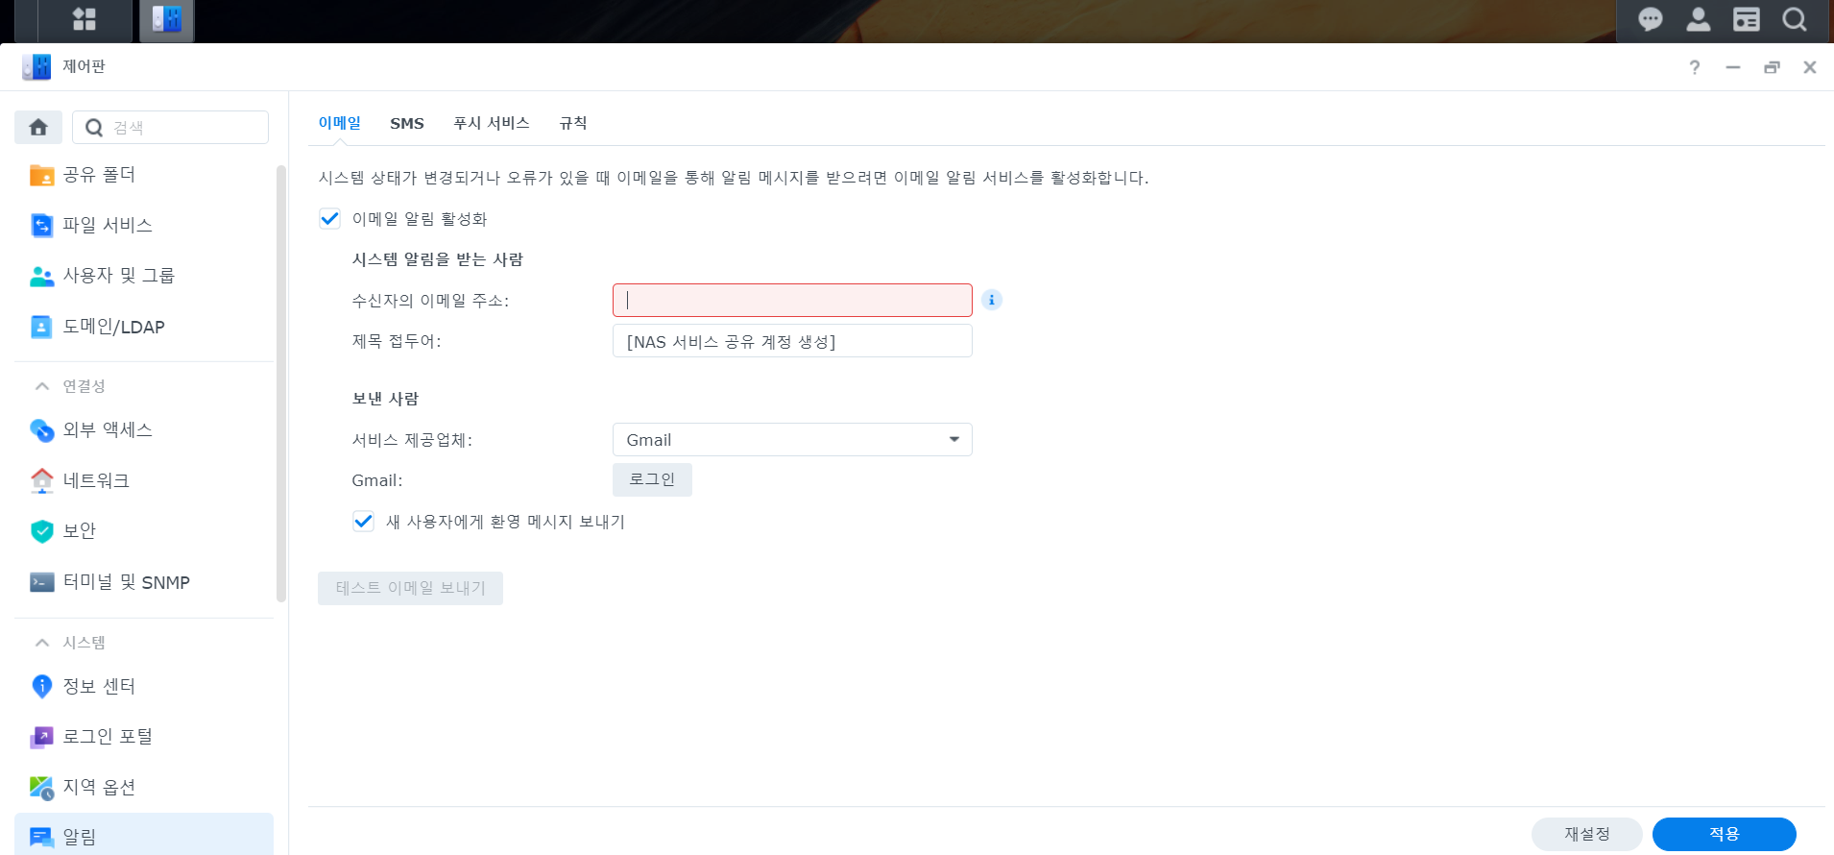
Task: Switch to the 이메일 tab
Action: tap(340, 123)
